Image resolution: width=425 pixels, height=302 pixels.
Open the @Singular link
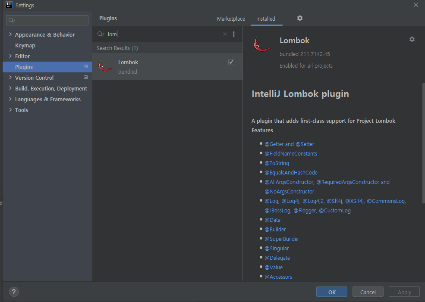coord(277,249)
